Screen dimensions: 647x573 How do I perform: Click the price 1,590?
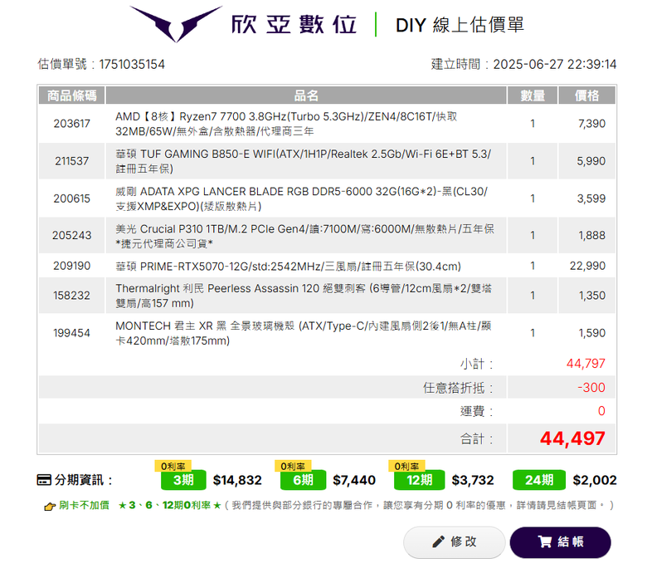tap(591, 333)
